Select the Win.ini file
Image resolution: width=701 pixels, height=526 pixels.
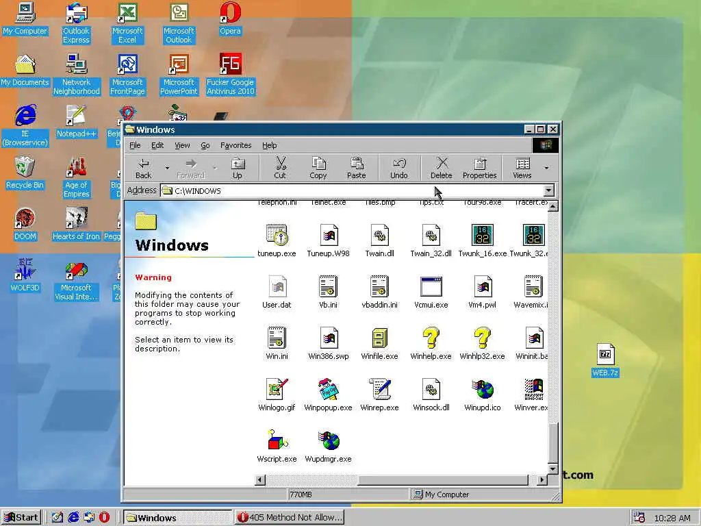(277, 344)
